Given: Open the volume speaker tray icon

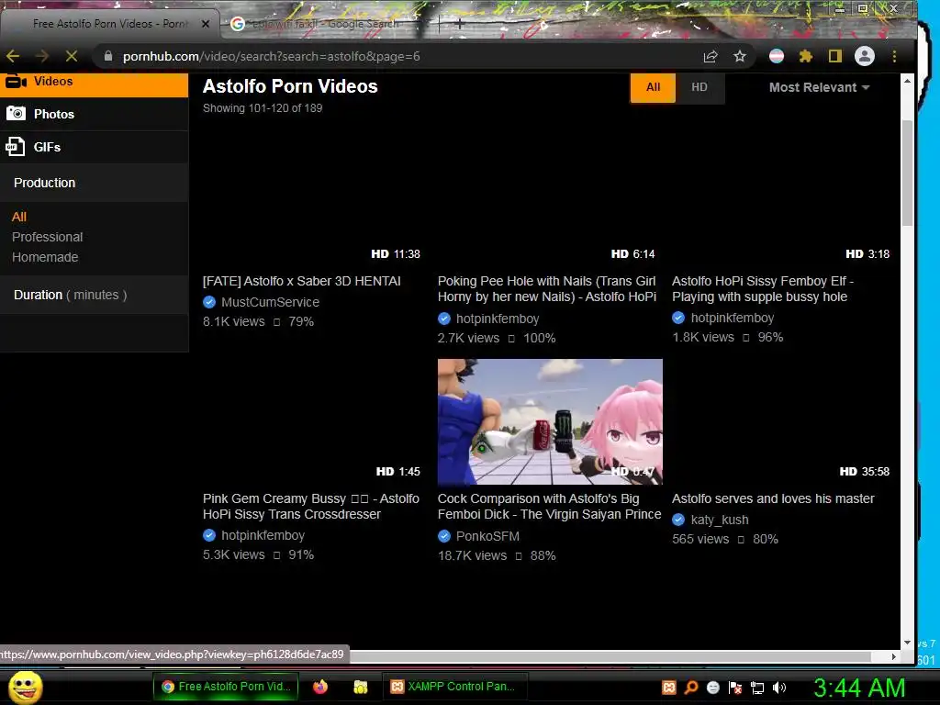Looking at the screenshot, I should point(779,688).
